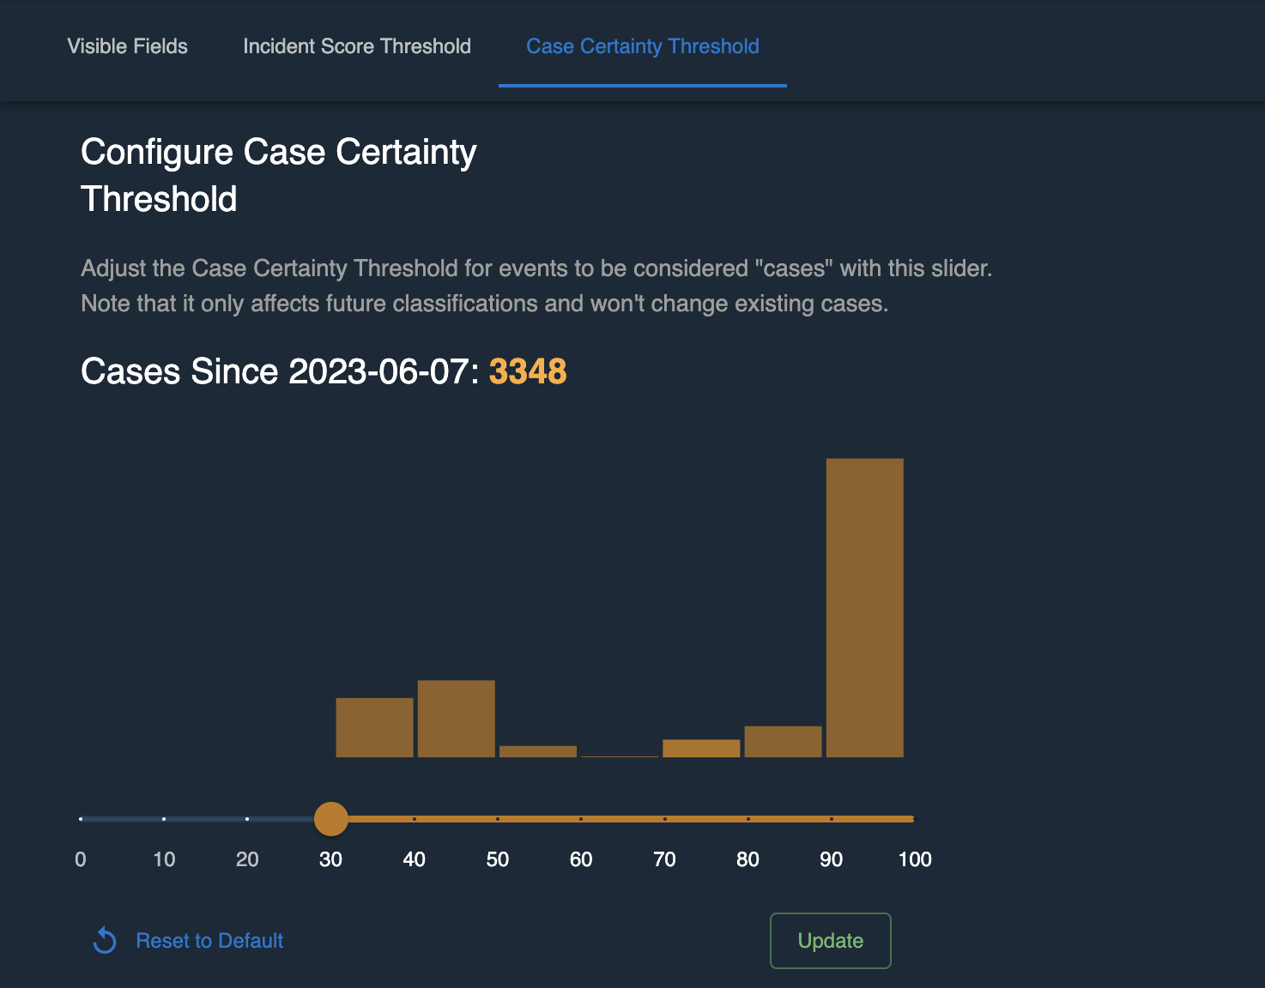This screenshot has height=988, width=1265.
Task: Click the highlighted histogram bar at 70-80
Action: pyautogui.click(x=701, y=748)
